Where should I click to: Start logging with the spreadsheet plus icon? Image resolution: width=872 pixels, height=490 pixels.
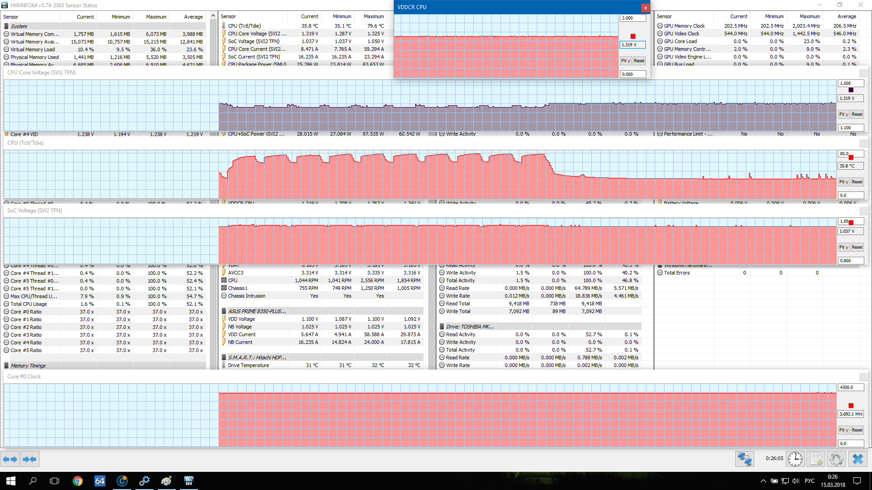816,459
